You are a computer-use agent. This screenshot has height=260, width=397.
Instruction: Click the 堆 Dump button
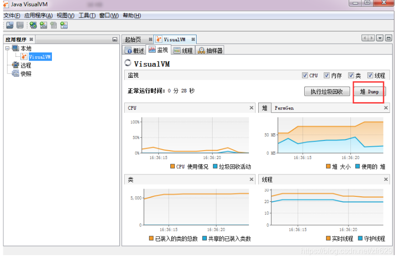tap(369, 91)
